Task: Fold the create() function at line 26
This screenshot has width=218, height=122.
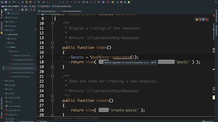Action: click(x=52, y=101)
